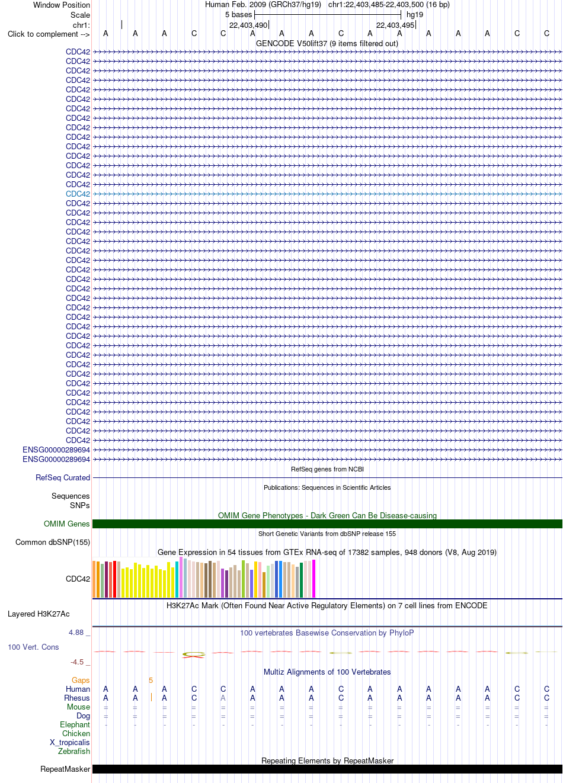Image resolution: width=563 pixels, height=783 pixels.
Task: Click the 'RefSeq genes from NCBI' title
Action: 327,469
